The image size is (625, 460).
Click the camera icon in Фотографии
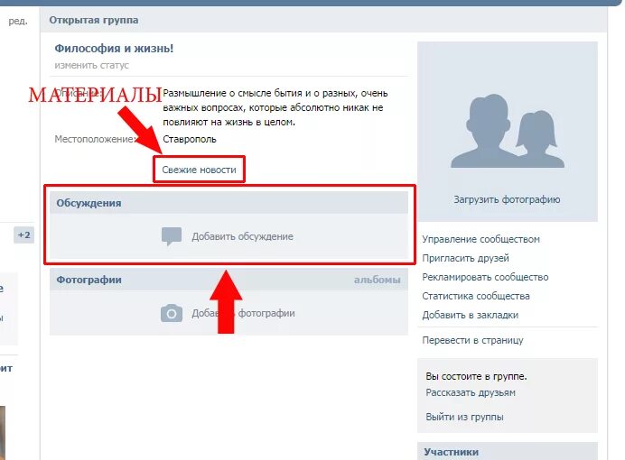[x=172, y=313]
